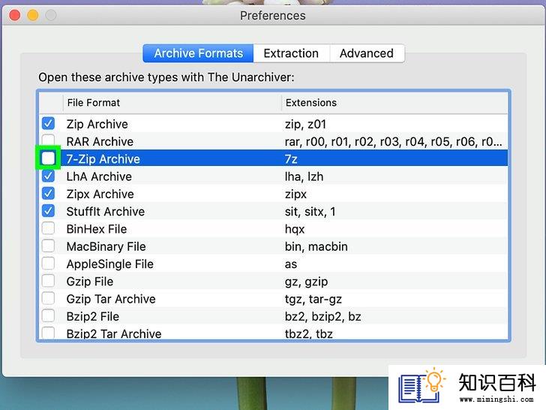
Task: Select the Bzip2 File row text
Action: (93, 316)
